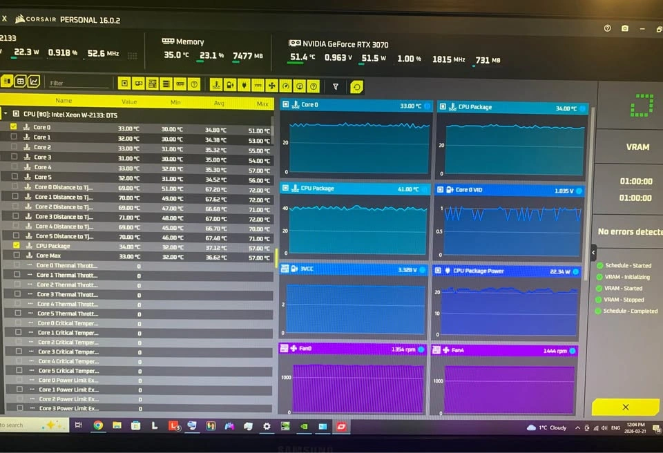Filter by the usage gauge icon

pos(286,86)
